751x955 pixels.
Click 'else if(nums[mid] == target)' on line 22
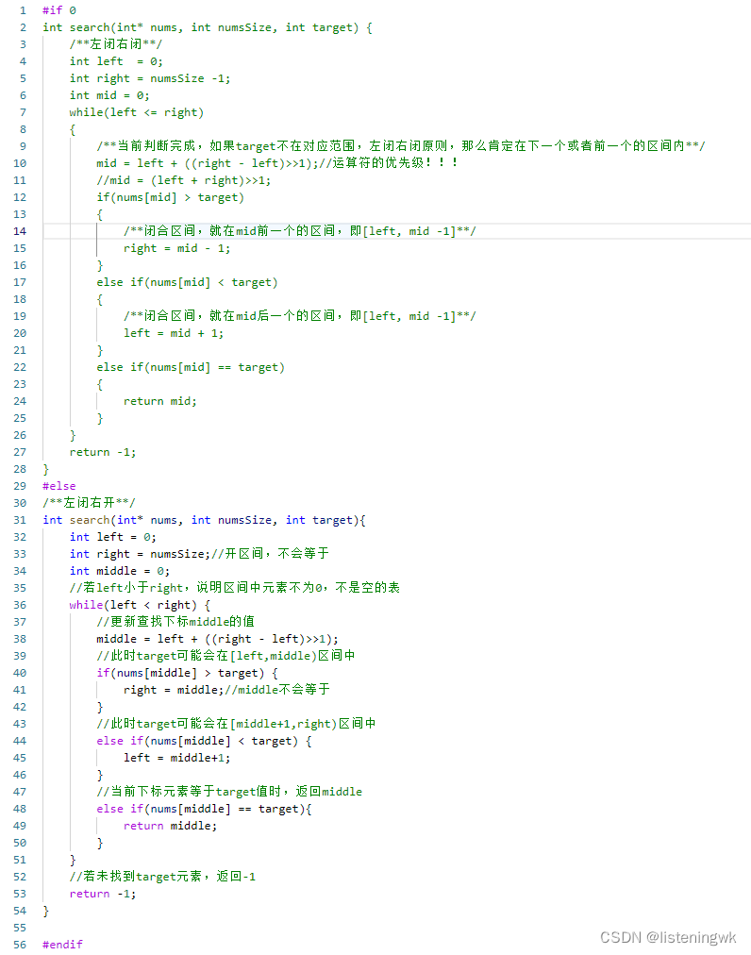[x=191, y=367]
